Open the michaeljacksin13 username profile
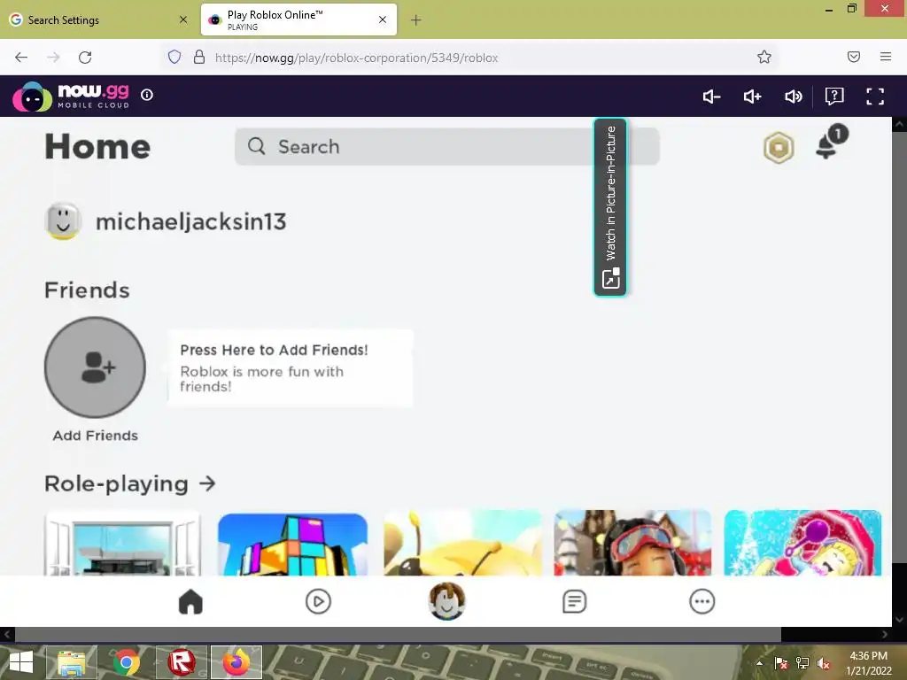 pos(191,222)
